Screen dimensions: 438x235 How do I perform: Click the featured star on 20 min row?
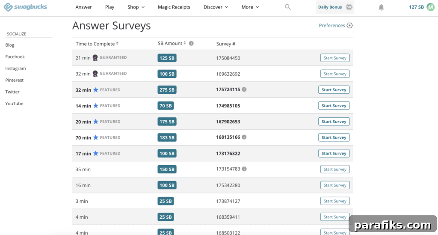pyautogui.click(x=96, y=122)
